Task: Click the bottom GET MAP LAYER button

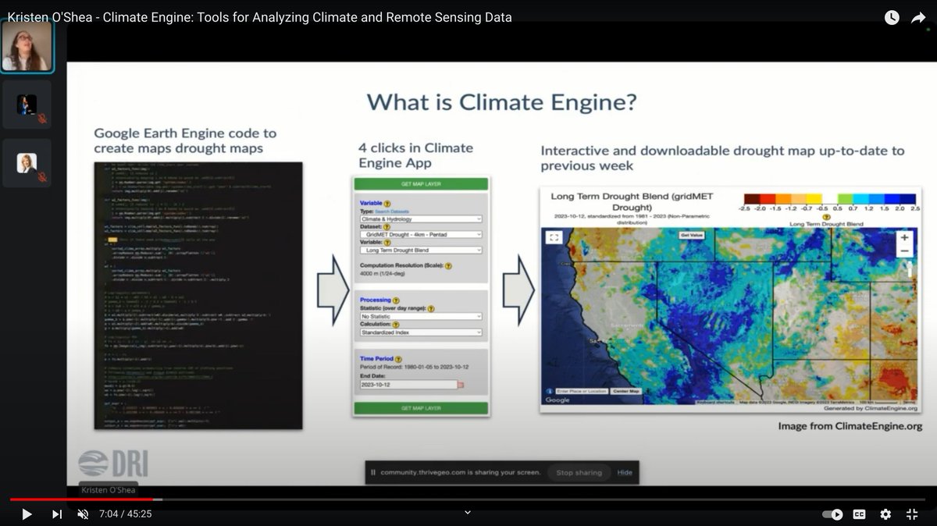Action: (421, 408)
